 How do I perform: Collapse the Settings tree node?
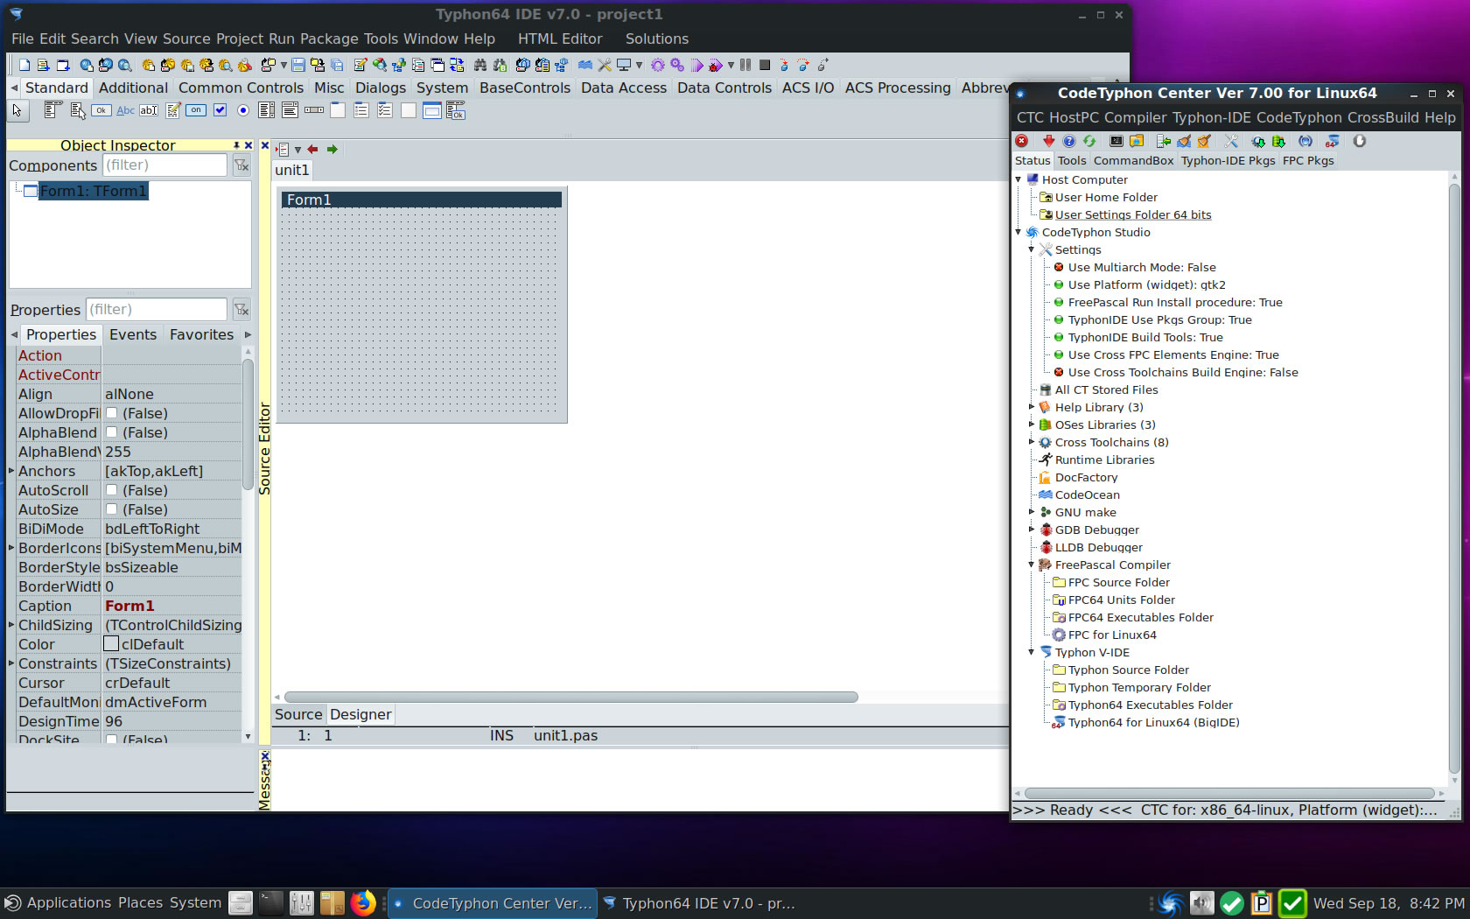click(1032, 249)
